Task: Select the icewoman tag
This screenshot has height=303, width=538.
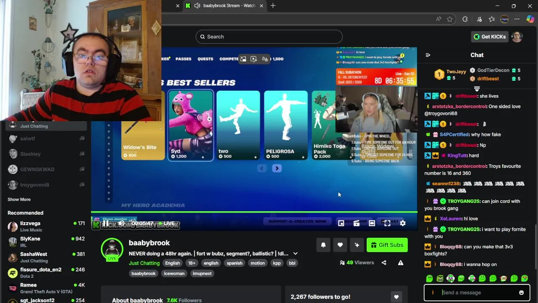Action: point(174,274)
